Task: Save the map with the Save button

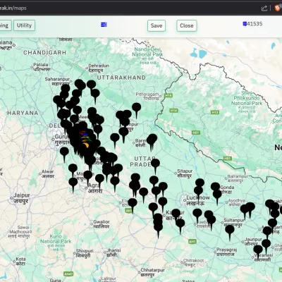Action: (157, 25)
